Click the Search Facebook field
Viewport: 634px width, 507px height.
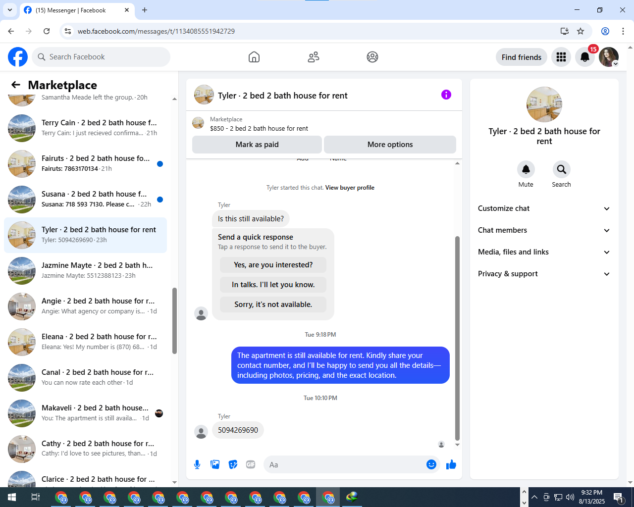(101, 57)
